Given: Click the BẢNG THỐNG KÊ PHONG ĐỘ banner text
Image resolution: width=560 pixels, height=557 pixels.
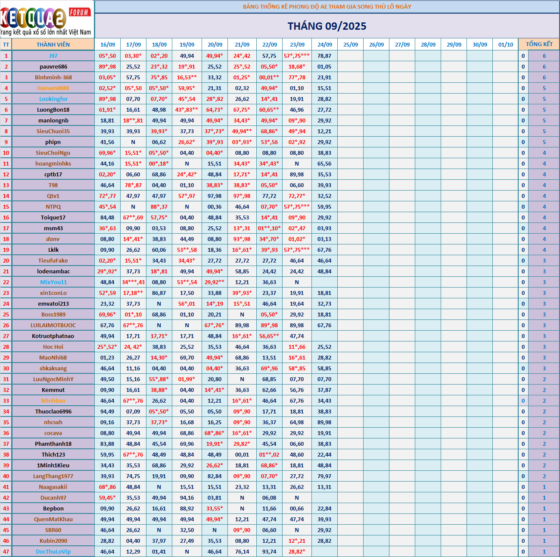Looking at the screenshot, I should [327, 6].
